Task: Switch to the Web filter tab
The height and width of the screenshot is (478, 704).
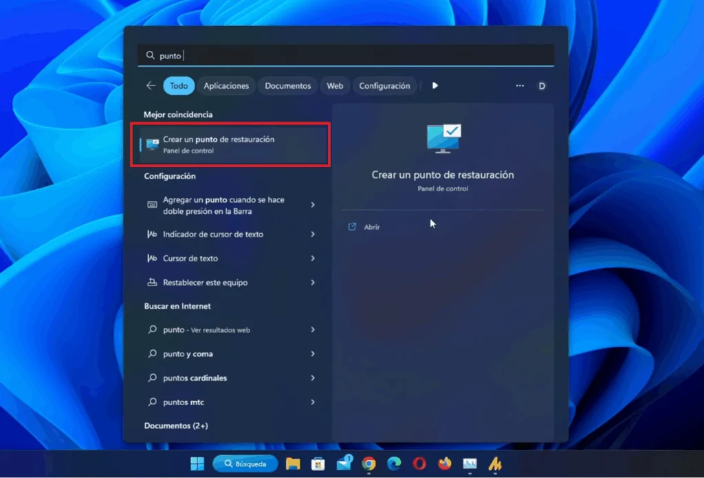Action: [x=335, y=86]
